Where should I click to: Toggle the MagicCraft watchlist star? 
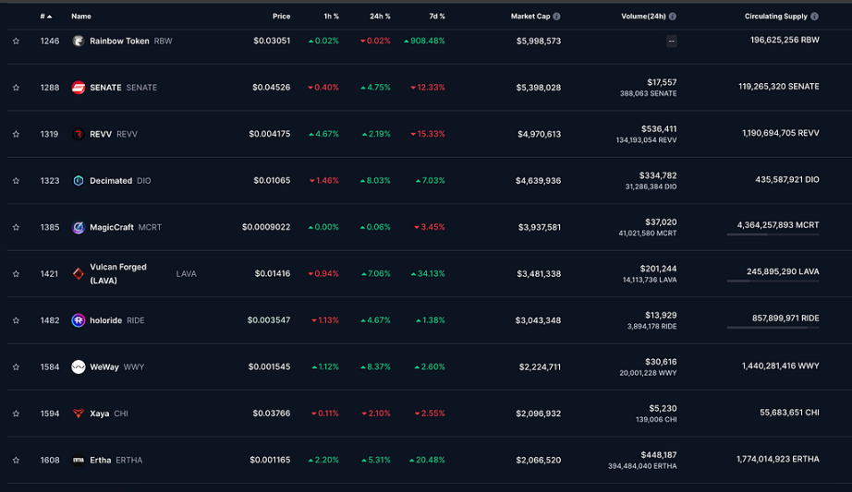point(16,227)
